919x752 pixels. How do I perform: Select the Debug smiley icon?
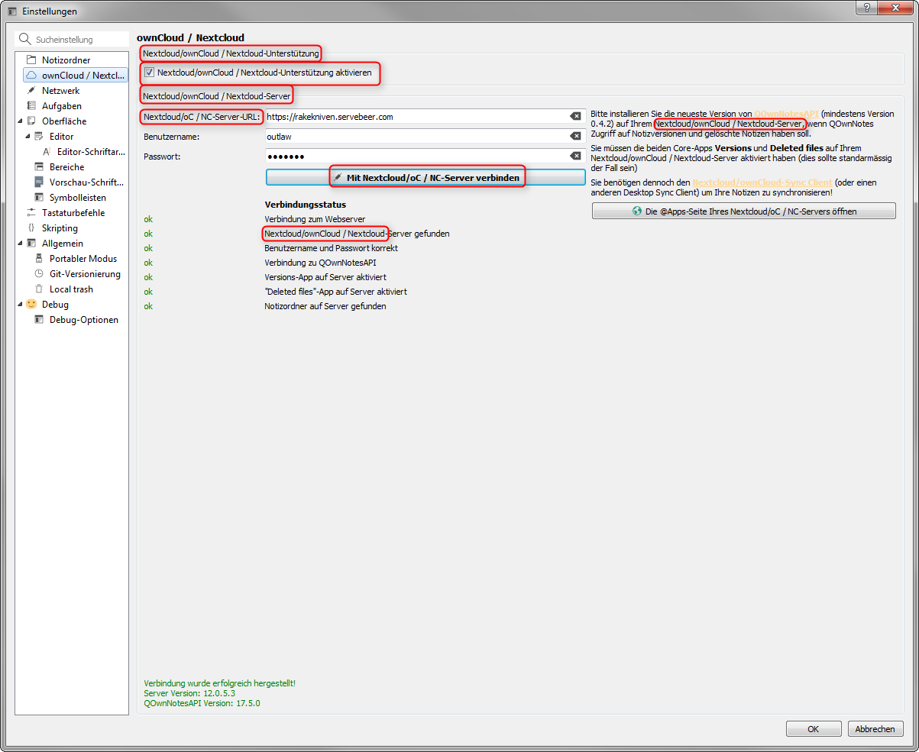click(31, 304)
